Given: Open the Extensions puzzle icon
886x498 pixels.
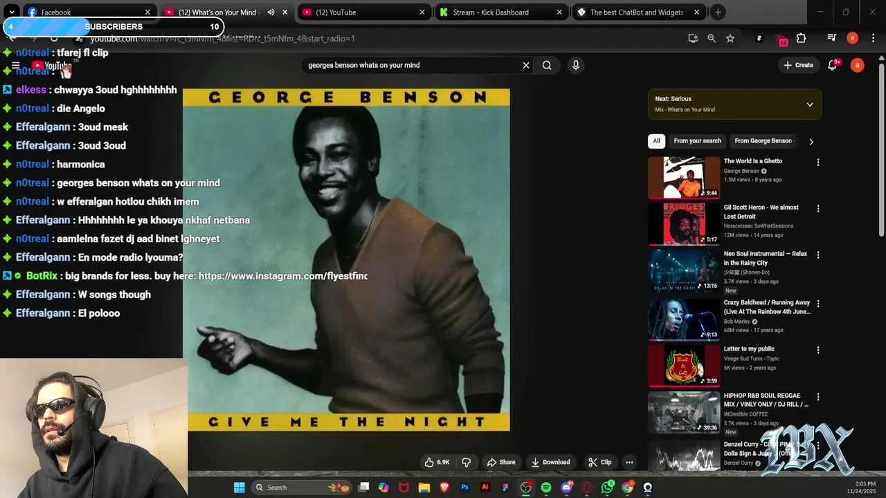Looking at the screenshot, I should [802, 38].
